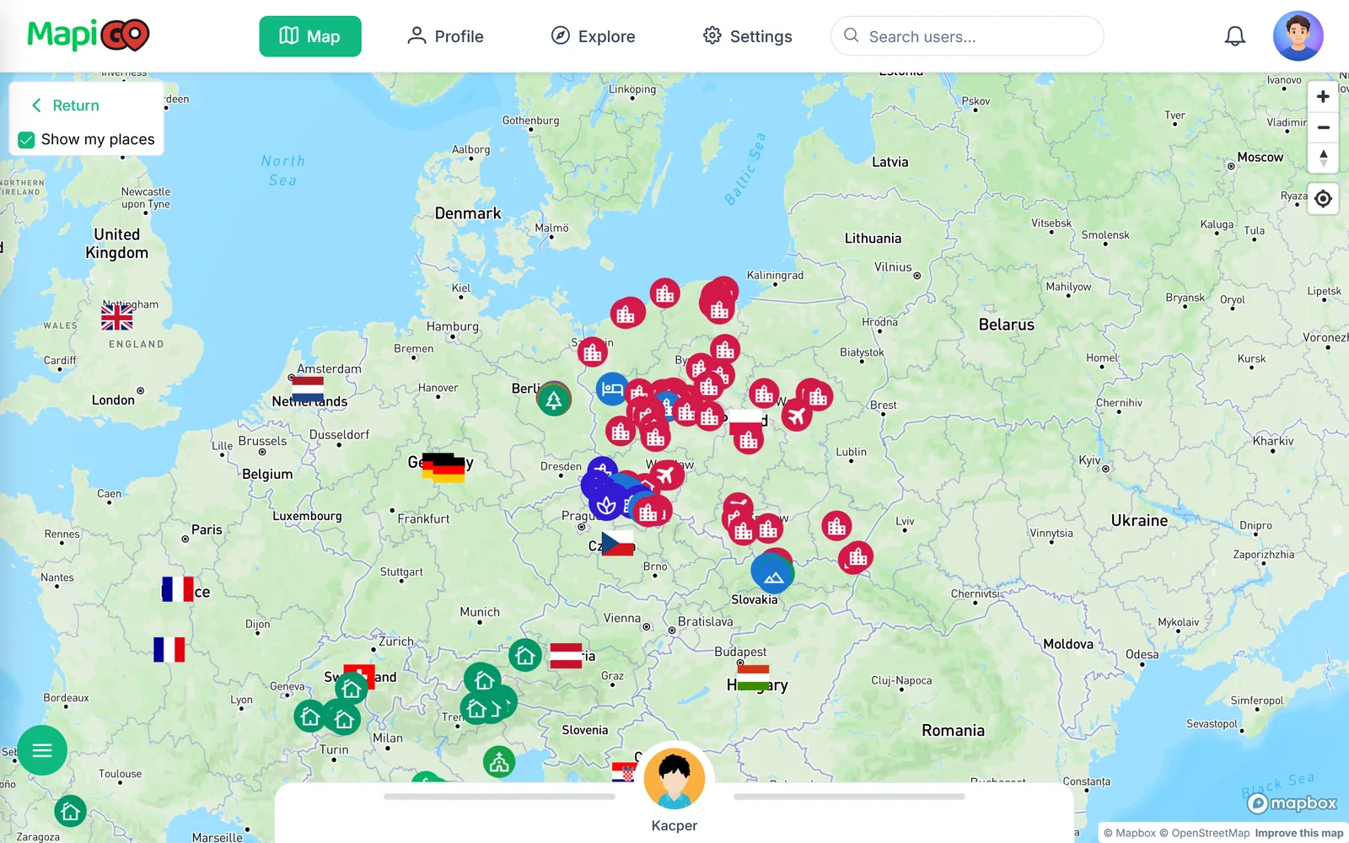Zoom out of the map
This screenshot has height=843, width=1349.
coord(1323,128)
